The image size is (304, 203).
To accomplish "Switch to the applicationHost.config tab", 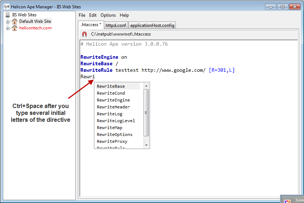I will click(x=152, y=25).
